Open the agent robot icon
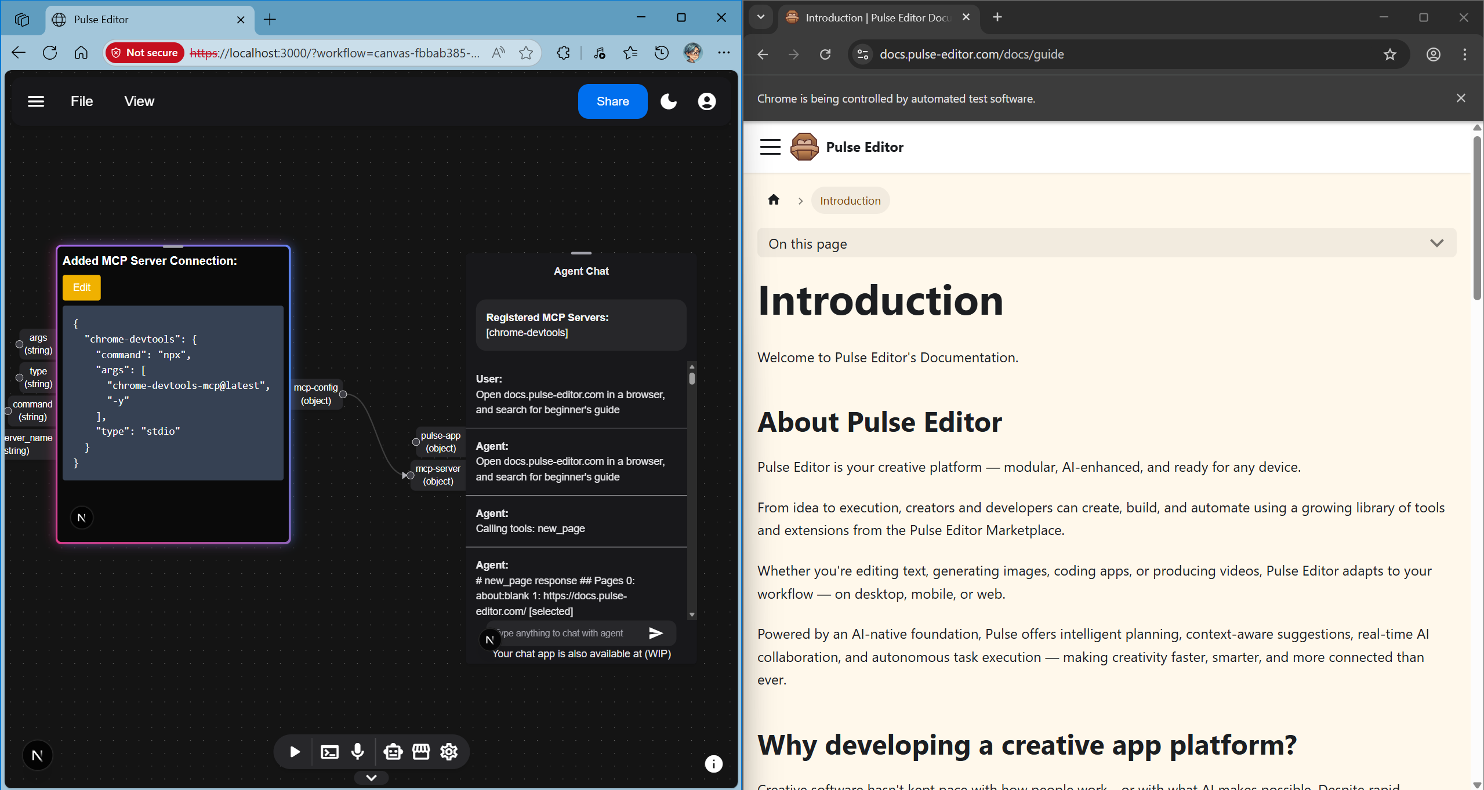This screenshot has height=790, width=1484. point(393,751)
